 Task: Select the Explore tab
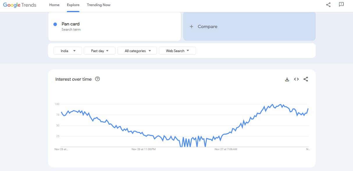click(x=73, y=5)
